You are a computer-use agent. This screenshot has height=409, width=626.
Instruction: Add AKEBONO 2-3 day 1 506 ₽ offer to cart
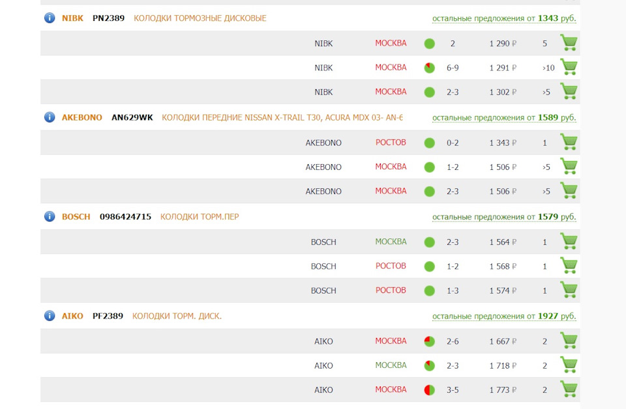pos(569,191)
